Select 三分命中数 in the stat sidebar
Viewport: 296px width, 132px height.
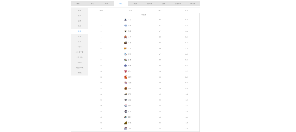(x=79, y=52)
